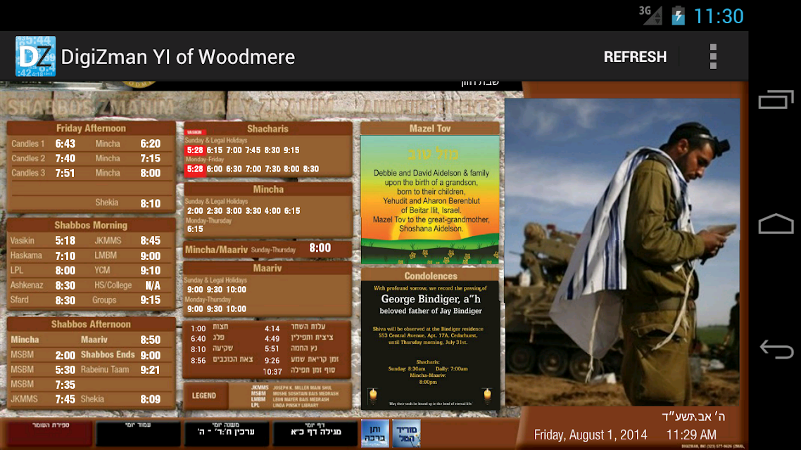
Task: Tap the Rabeinu Taam 9:21 entry
Action: click(x=120, y=369)
